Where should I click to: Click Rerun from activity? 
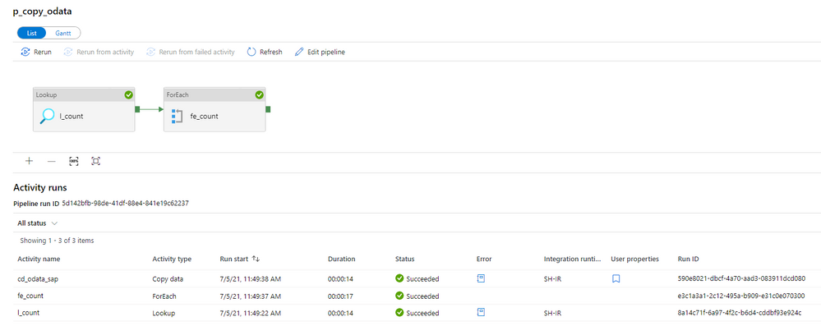99,52
